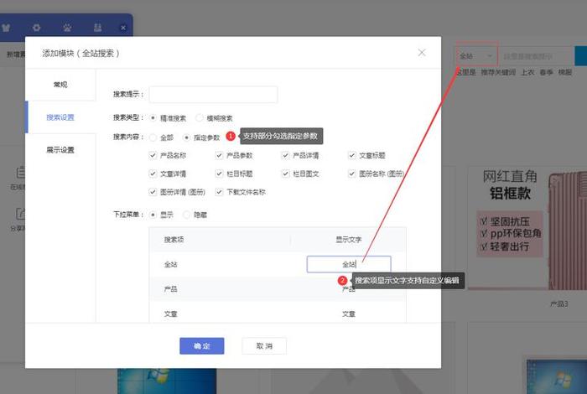This screenshot has width=587, height=394.
Task: Click the 春季 recommended keyword link
Action: point(546,72)
